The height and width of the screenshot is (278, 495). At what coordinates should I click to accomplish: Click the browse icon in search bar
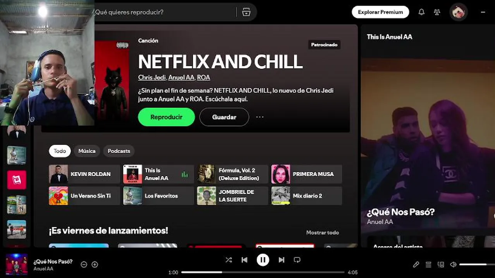pyautogui.click(x=246, y=12)
